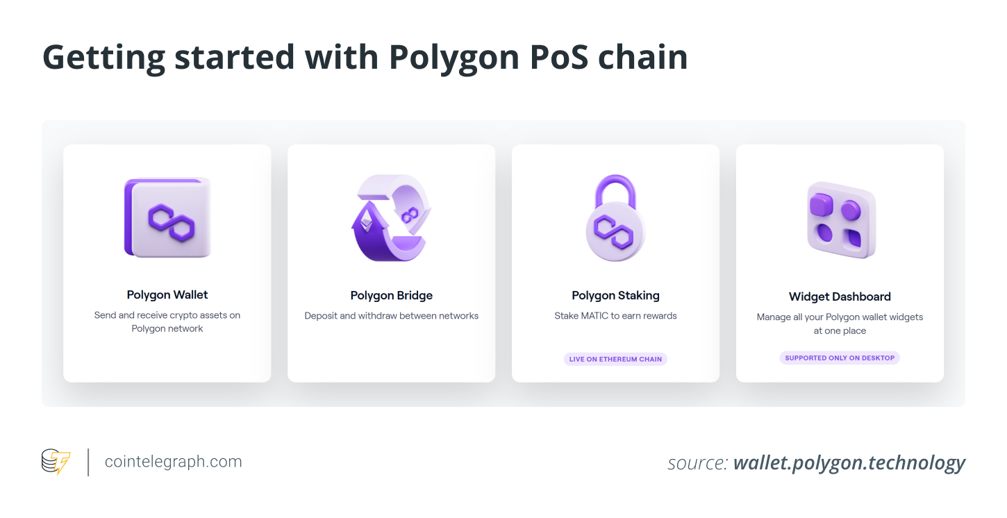Select the Polygon Staking title
The height and width of the screenshot is (518, 1007).
coord(615,296)
